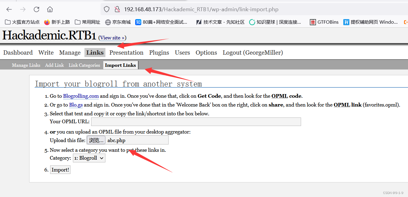Reload the current page

36,9
